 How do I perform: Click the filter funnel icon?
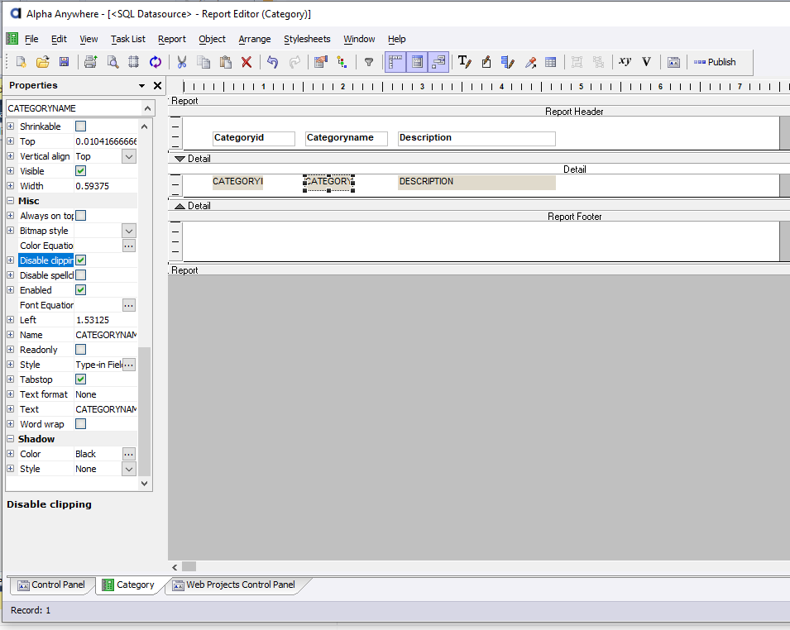(369, 62)
